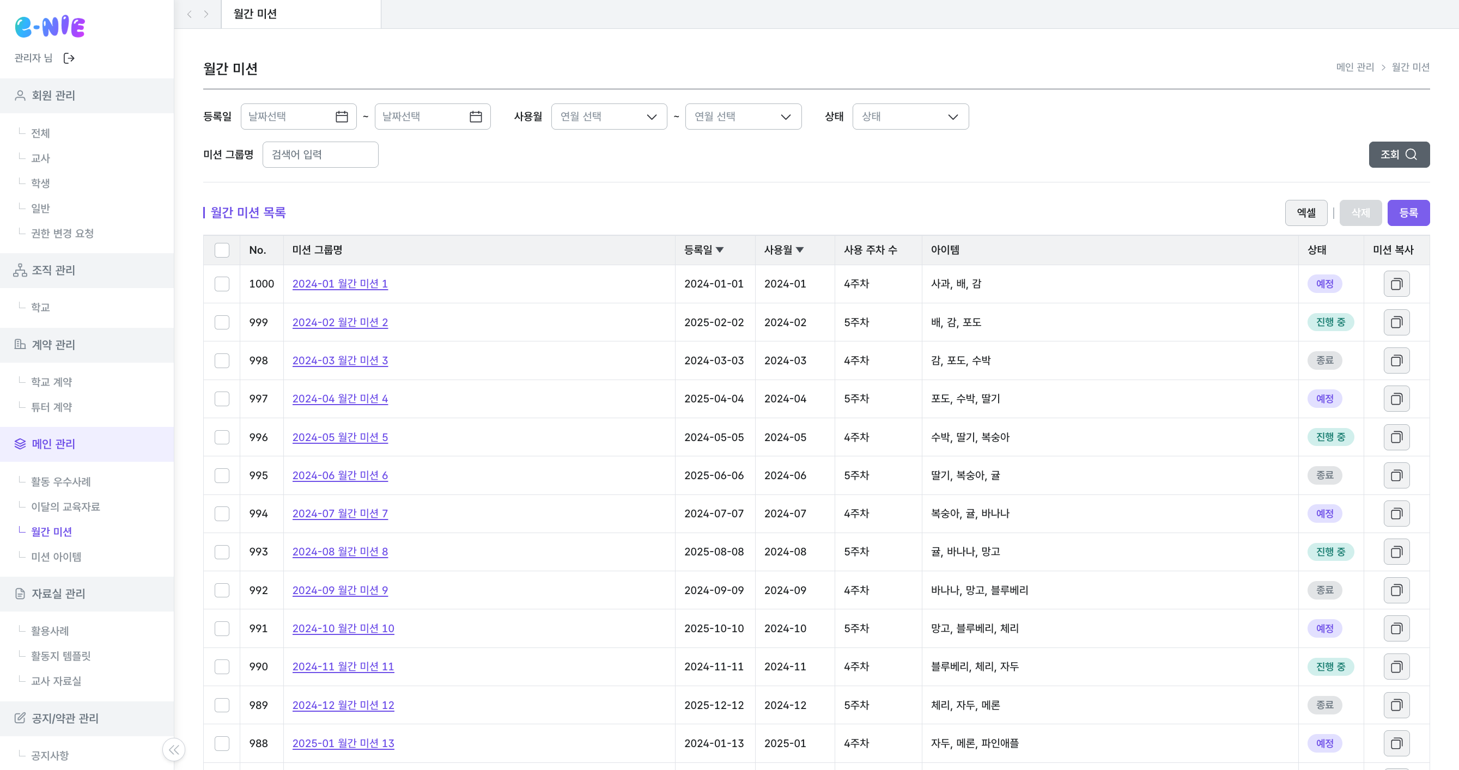Screen dimensions: 1459x770
Task: Sort by 등록일 column arrow
Action: click(720, 250)
